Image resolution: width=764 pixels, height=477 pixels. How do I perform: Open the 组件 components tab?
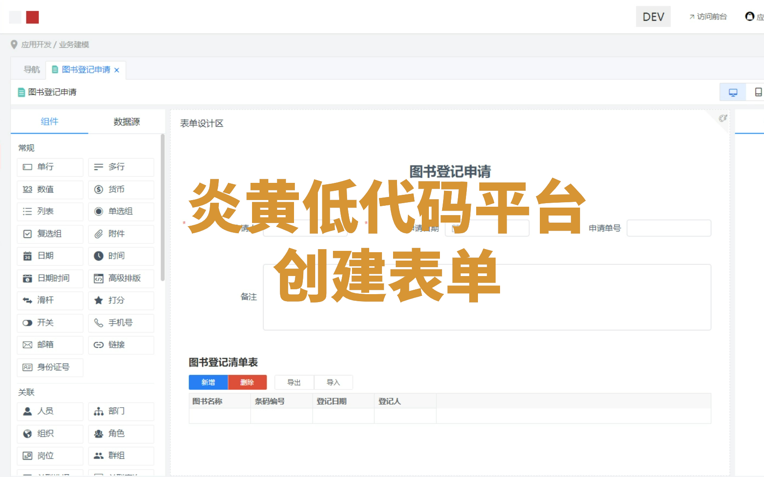point(50,121)
